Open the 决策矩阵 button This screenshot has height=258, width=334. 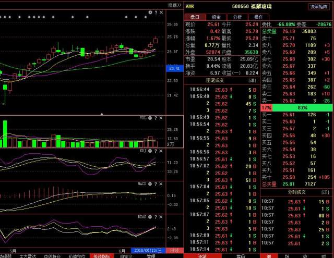pos(319,7)
